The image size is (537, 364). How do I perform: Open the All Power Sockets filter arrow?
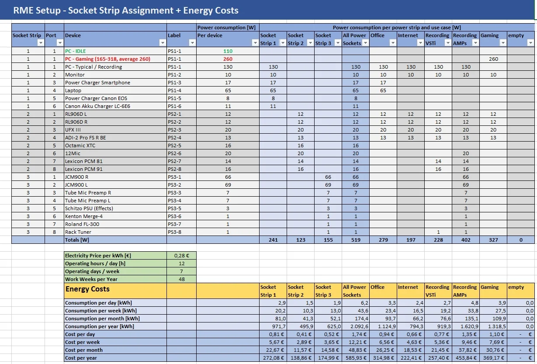(365, 43)
